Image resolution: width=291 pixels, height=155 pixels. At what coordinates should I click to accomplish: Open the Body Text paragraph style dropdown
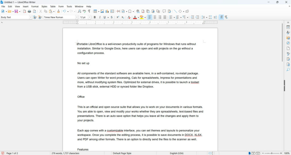31,17
